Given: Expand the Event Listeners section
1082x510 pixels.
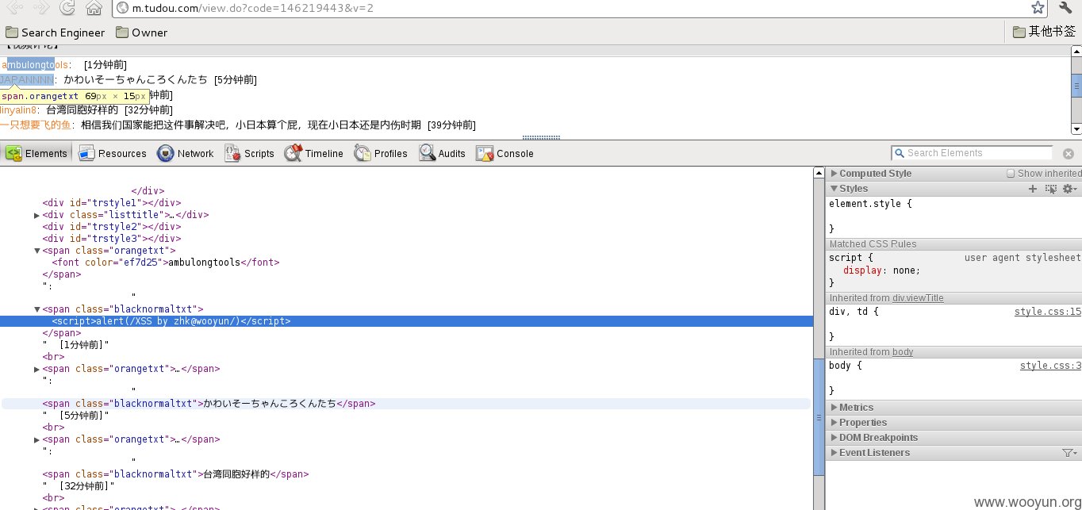Looking at the screenshot, I should pyautogui.click(x=869, y=453).
